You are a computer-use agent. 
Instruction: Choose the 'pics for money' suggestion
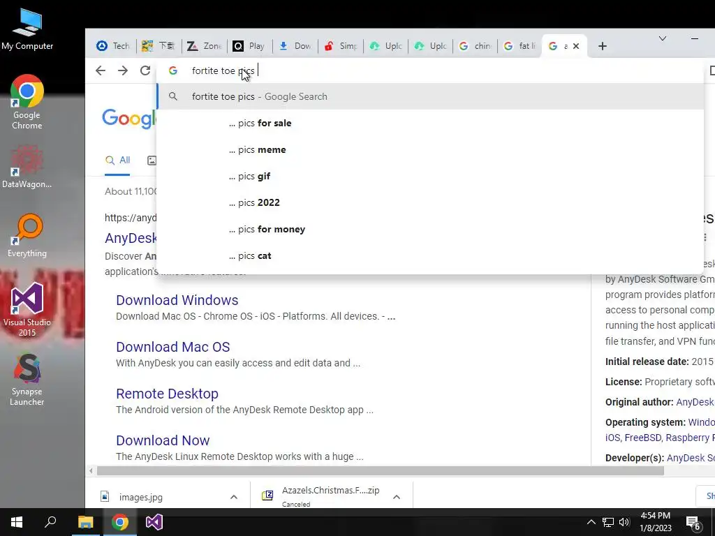point(430,229)
